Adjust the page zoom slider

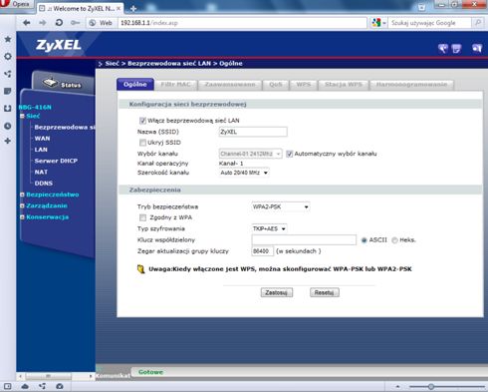click(431, 387)
